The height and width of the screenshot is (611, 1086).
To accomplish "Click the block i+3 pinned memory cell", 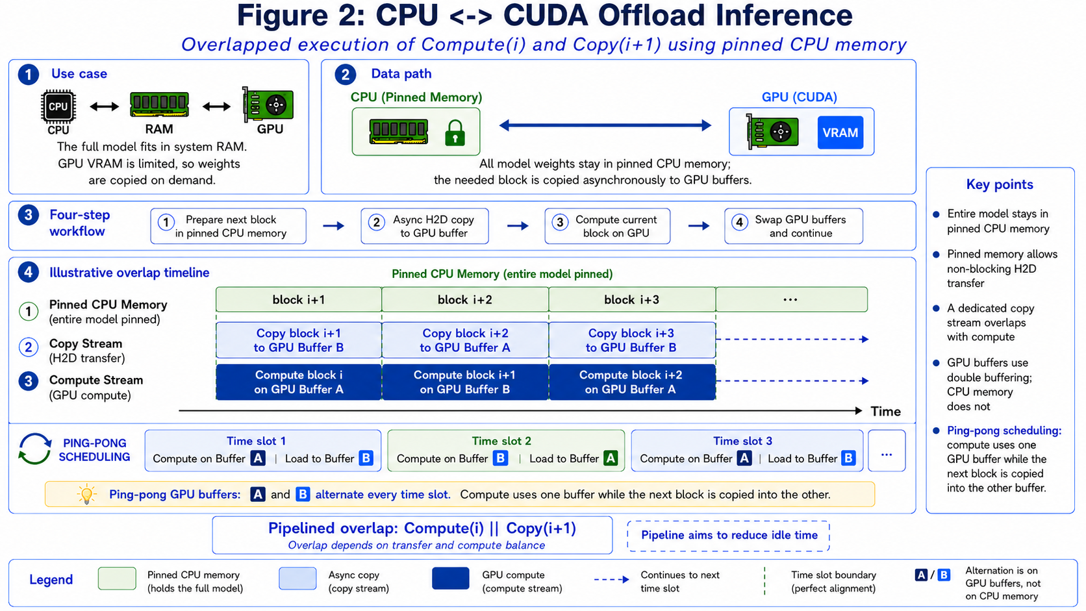I will [x=632, y=299].
